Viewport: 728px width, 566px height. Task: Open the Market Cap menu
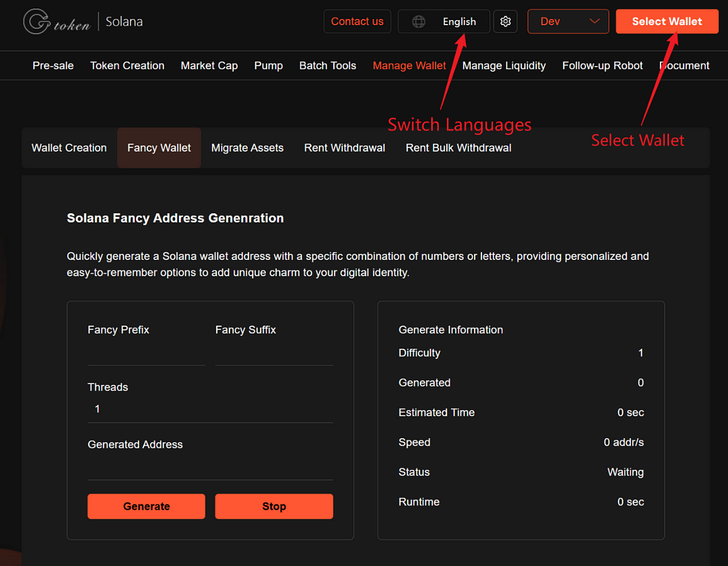point(209,65)
